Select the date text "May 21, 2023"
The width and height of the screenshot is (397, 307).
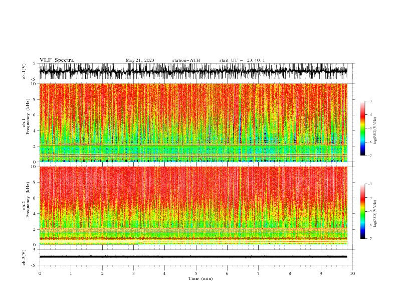[x=140, y=60]
